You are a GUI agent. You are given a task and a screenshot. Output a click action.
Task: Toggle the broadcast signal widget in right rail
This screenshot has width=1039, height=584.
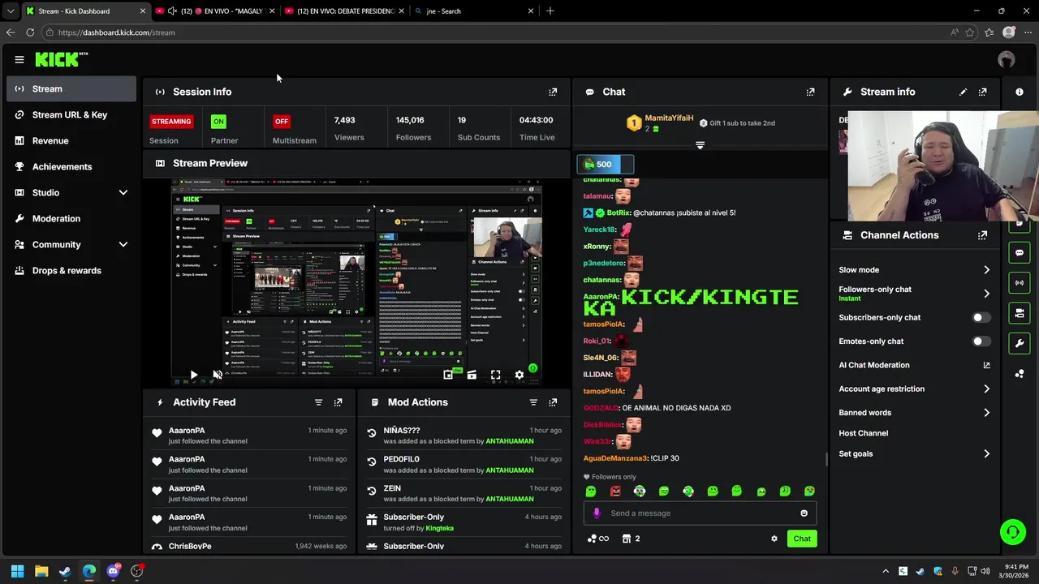(1020, 282)
